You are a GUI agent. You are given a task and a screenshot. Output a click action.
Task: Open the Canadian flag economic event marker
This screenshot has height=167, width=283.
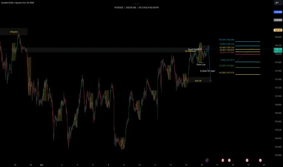(x=223, y=160)
